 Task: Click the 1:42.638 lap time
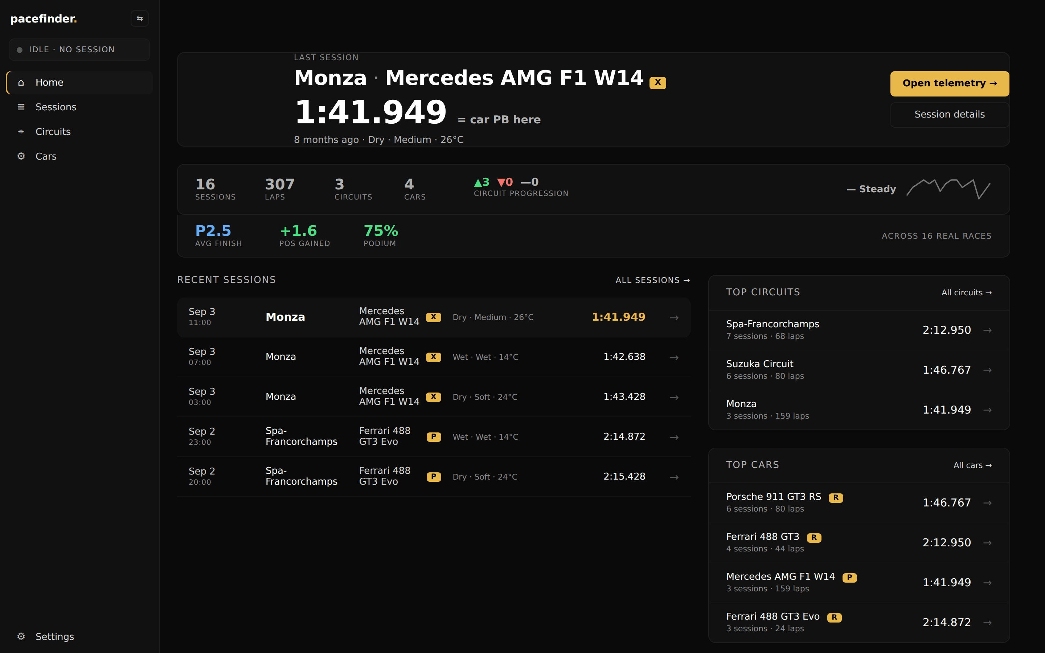[x=624, y=357]
